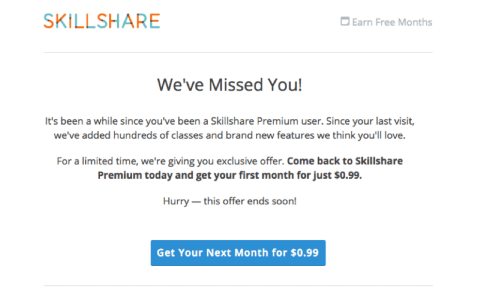Click the bold $0.99 price in the paragraph

click(348, 175)
